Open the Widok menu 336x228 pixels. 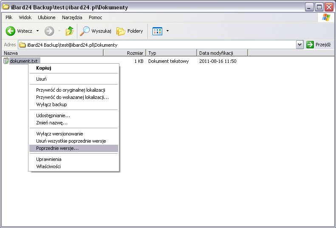pyautogui.click(x=25, y=17)
